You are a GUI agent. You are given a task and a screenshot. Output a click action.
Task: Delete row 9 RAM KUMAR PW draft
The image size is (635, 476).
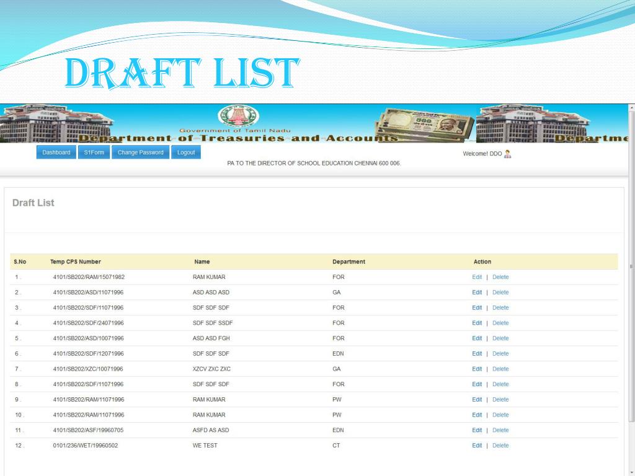click(500, 400)
